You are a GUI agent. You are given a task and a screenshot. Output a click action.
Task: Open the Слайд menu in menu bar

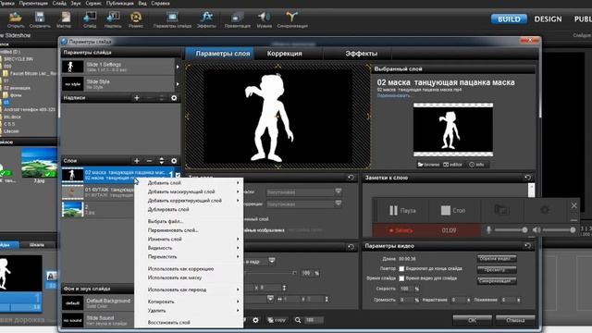click(59, 3)
